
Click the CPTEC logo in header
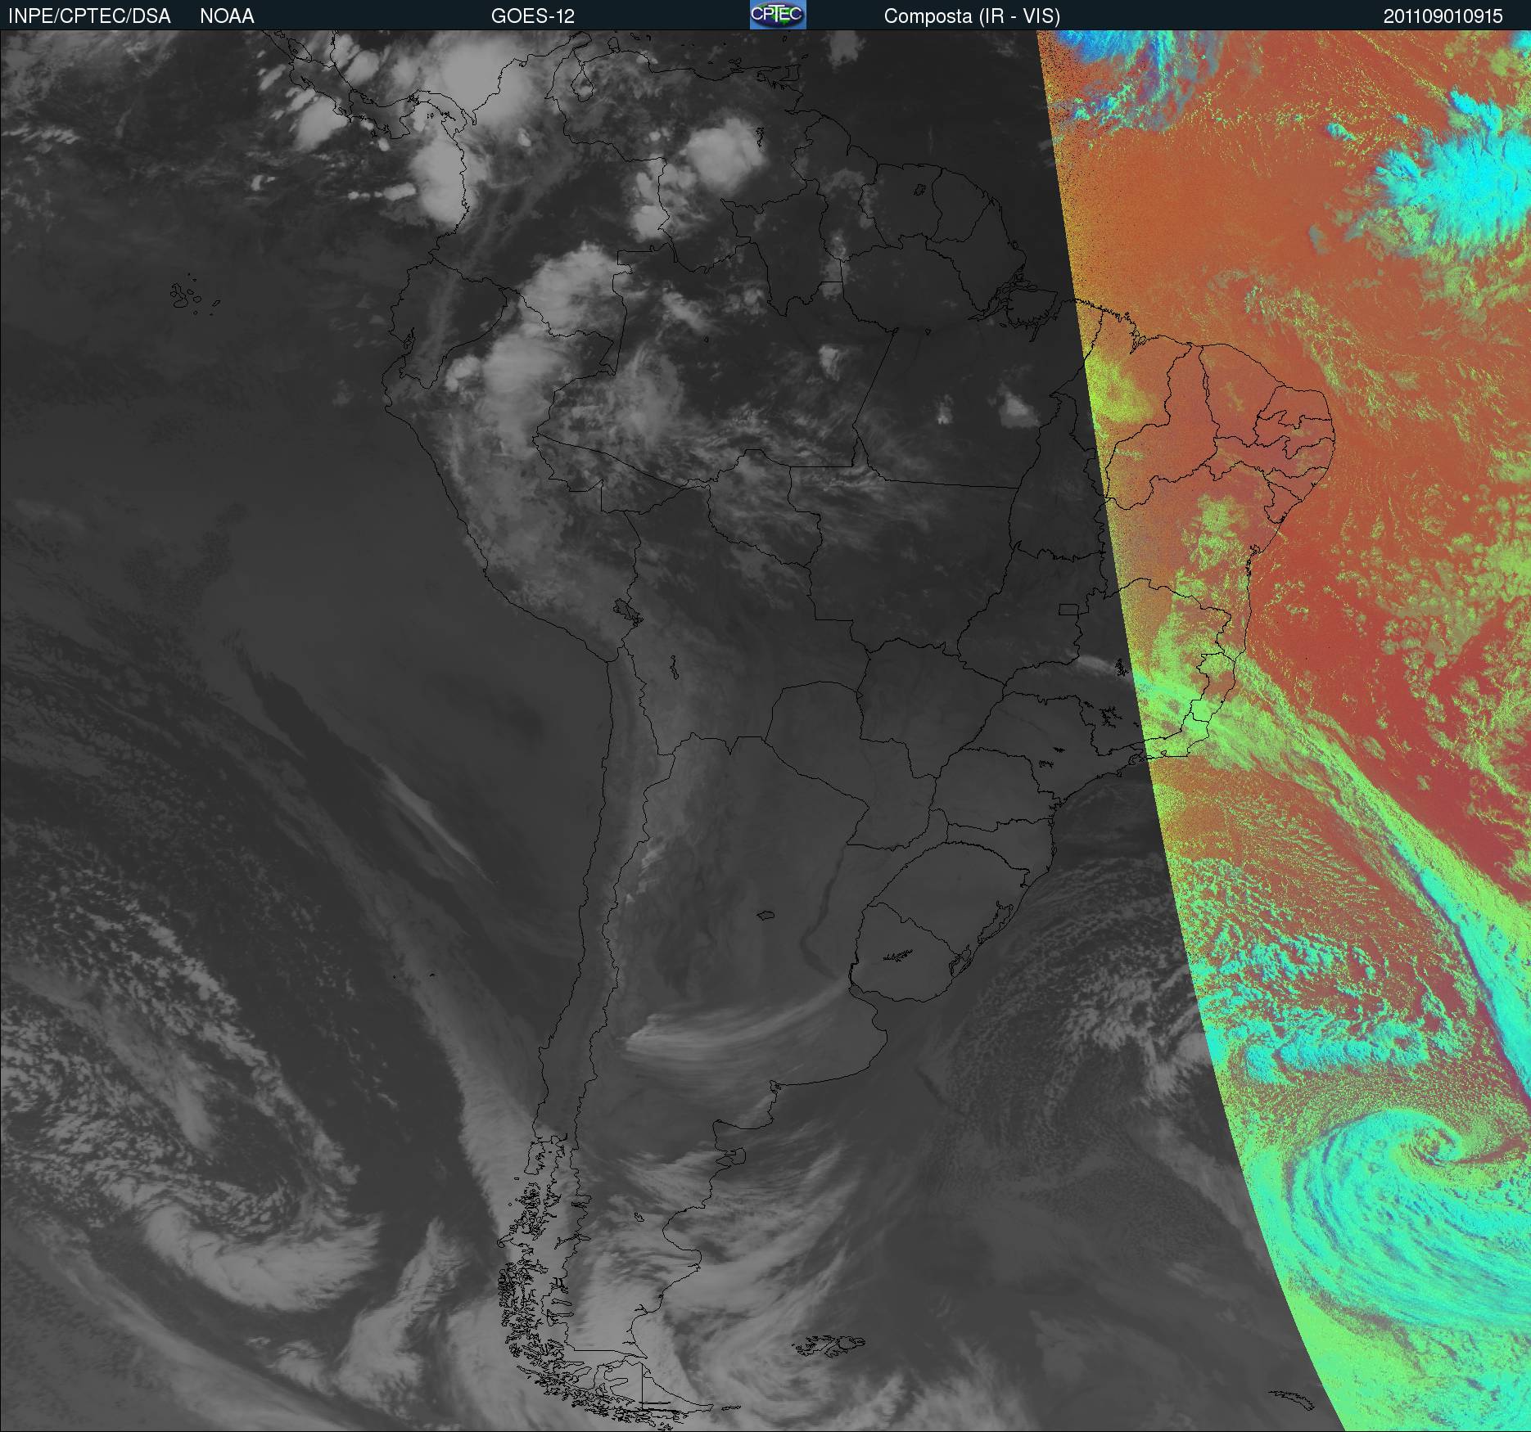pyautogui.click(x=778, y=15)
